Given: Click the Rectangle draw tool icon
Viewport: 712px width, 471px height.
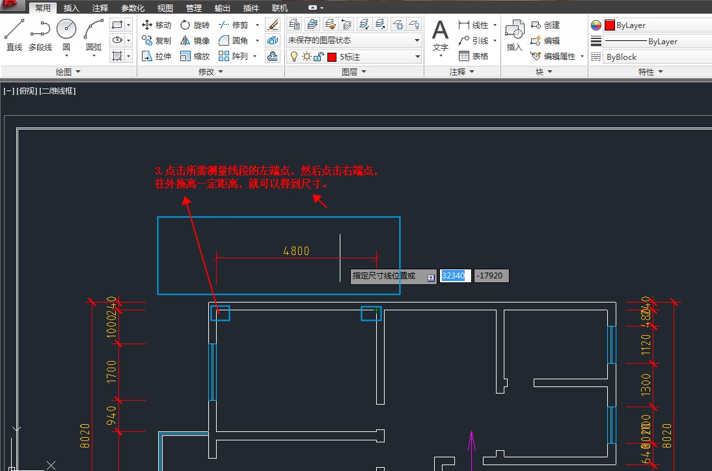Looking at the screenshot, I should pos(117,25).
